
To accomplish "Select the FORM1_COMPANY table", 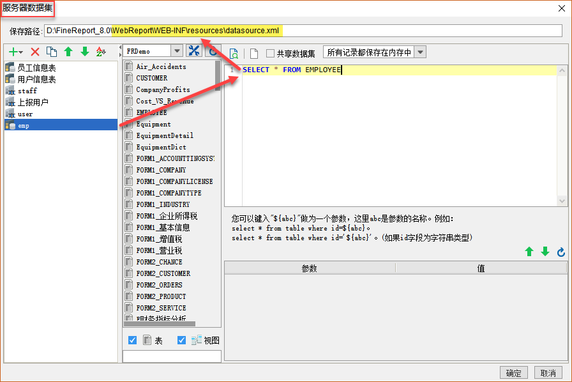I will pyautogui.click(x=161, y=170).
